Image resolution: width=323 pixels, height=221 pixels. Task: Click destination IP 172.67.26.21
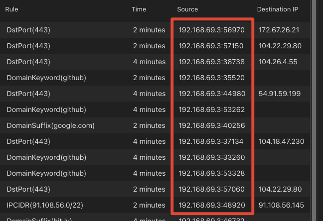[x=279, y=30]
